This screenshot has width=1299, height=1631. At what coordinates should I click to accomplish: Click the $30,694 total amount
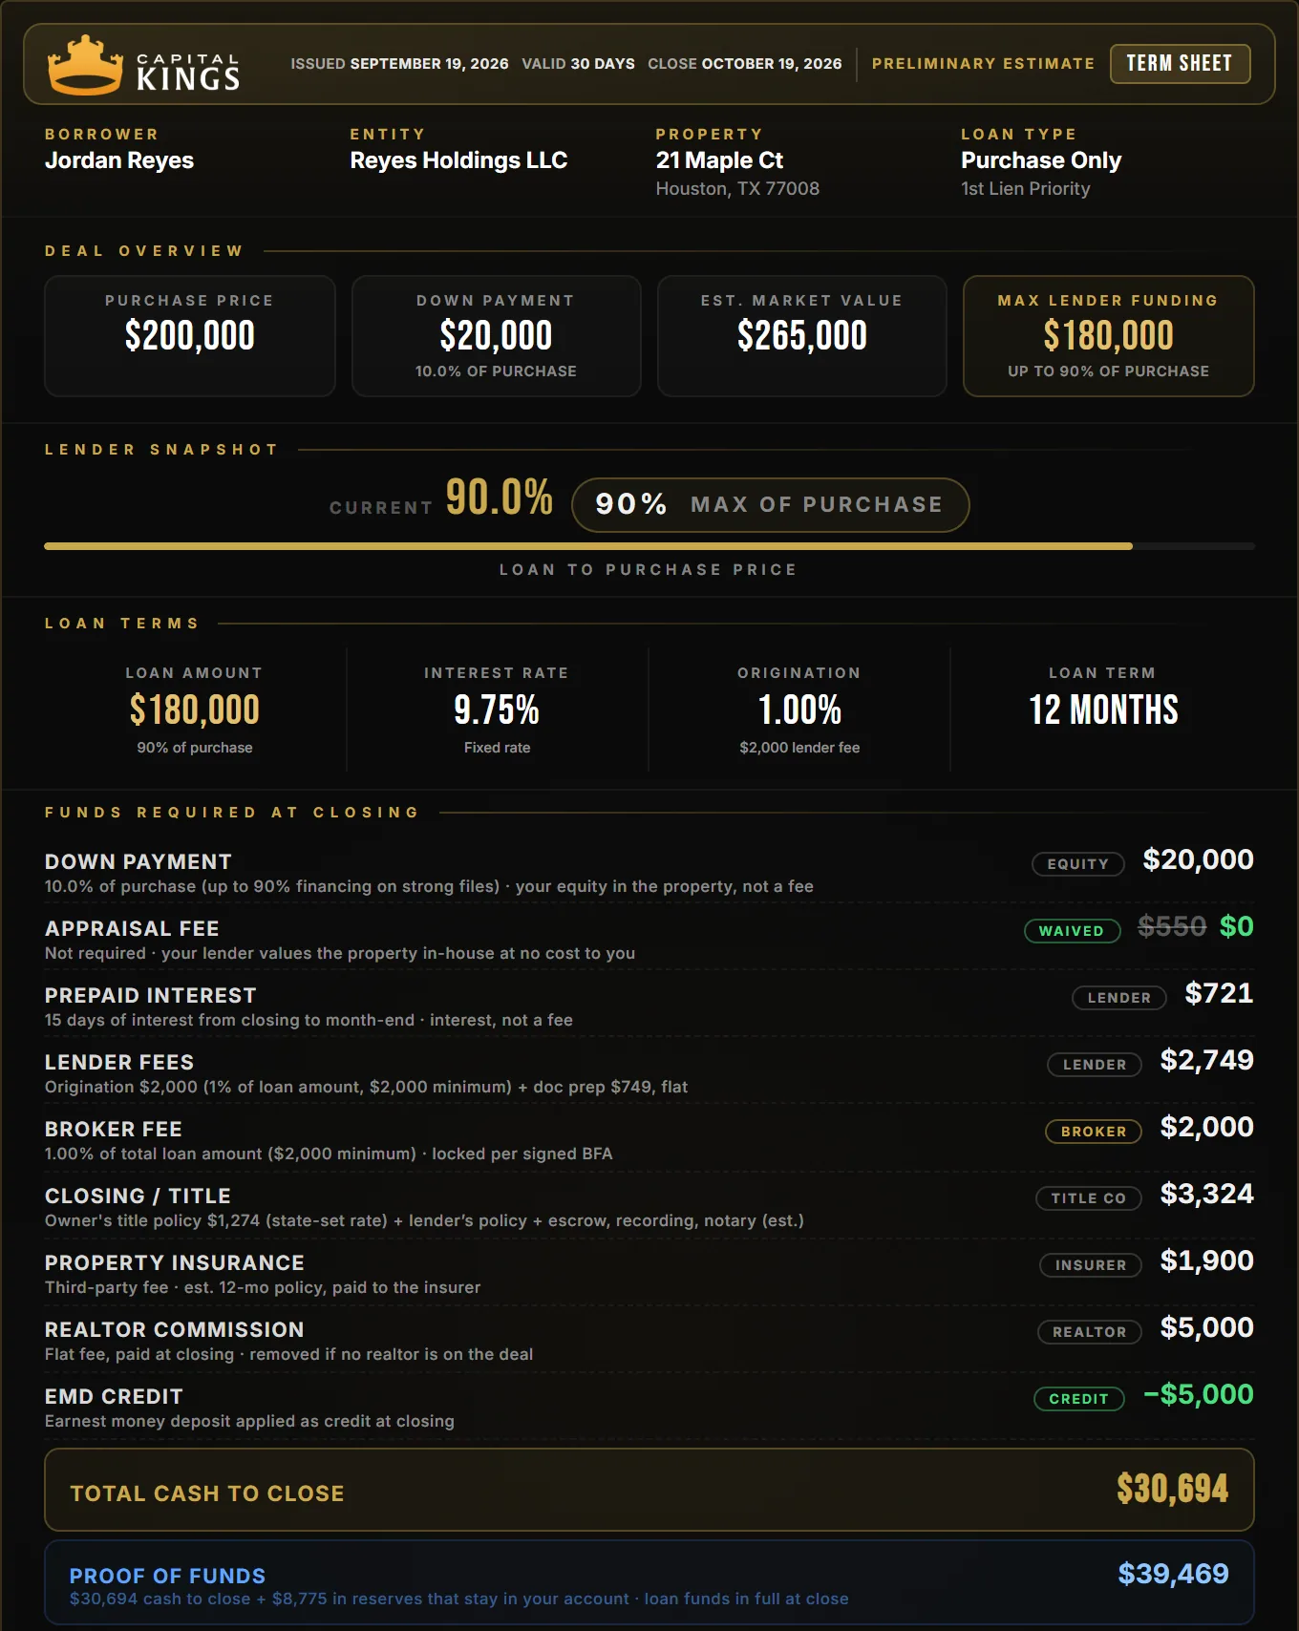tap(1173, 1489)
